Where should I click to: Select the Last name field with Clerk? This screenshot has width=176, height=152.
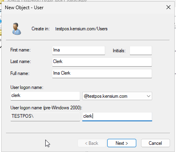click(x=102, y=62)
